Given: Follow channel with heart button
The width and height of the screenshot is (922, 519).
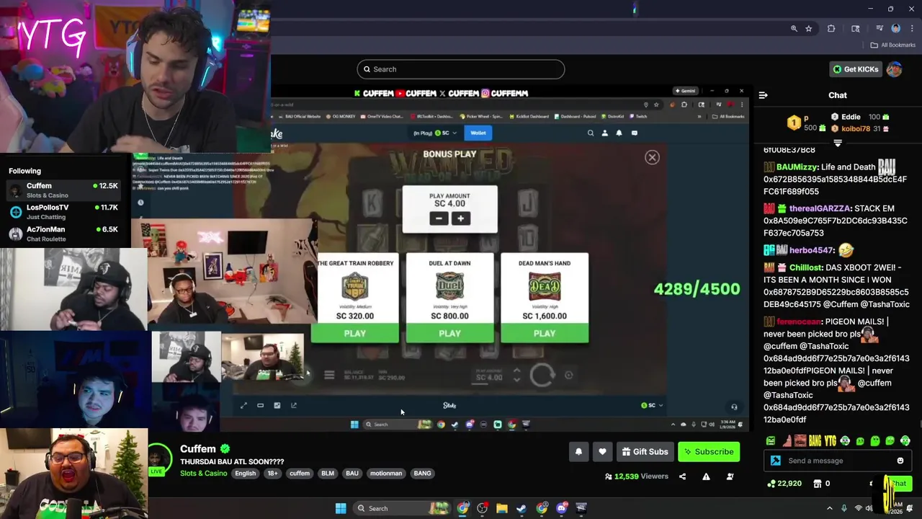Looking at the screenshot, I should [602, 452].
